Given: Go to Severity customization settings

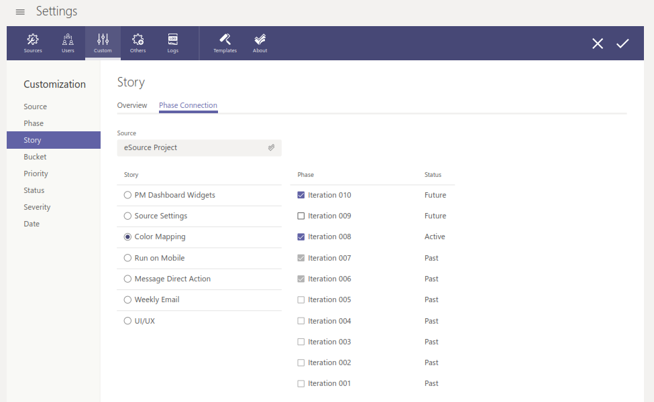Looking at the screenshot, I should click(x=37, y=207).
